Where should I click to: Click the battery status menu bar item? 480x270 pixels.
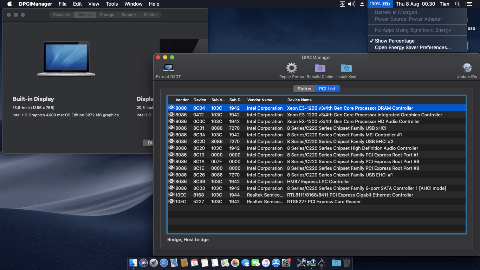[x=380, y=4]
